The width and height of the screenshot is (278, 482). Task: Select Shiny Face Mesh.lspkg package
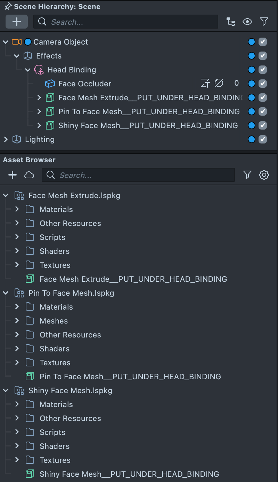click(x=70, y=390)
